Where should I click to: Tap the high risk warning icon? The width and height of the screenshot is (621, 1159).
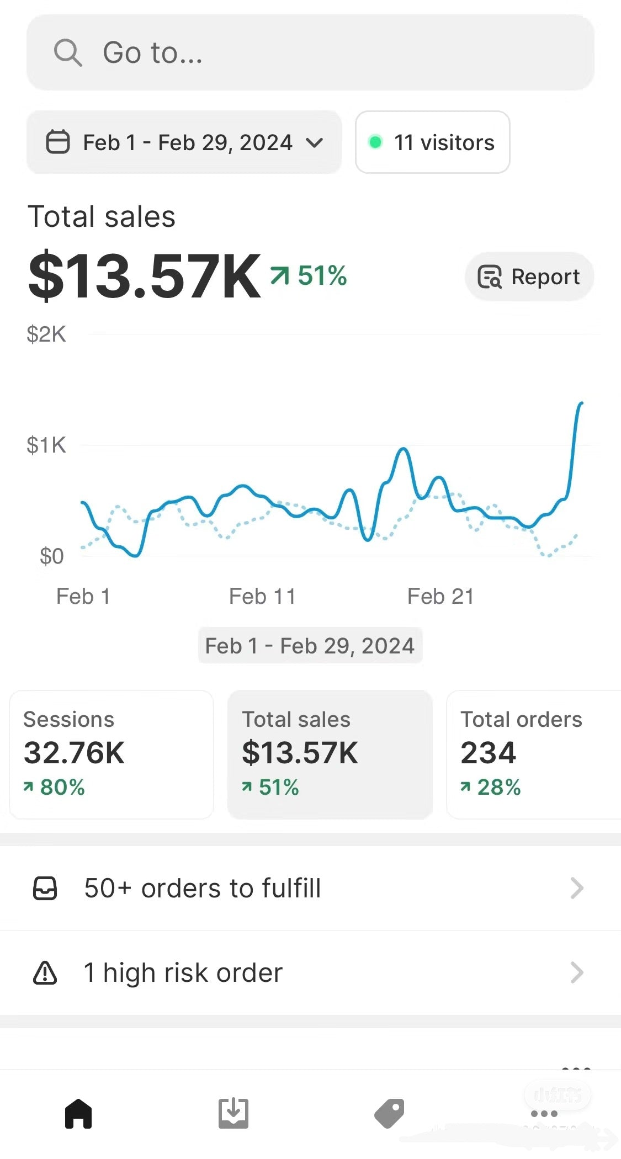[45, 973]
